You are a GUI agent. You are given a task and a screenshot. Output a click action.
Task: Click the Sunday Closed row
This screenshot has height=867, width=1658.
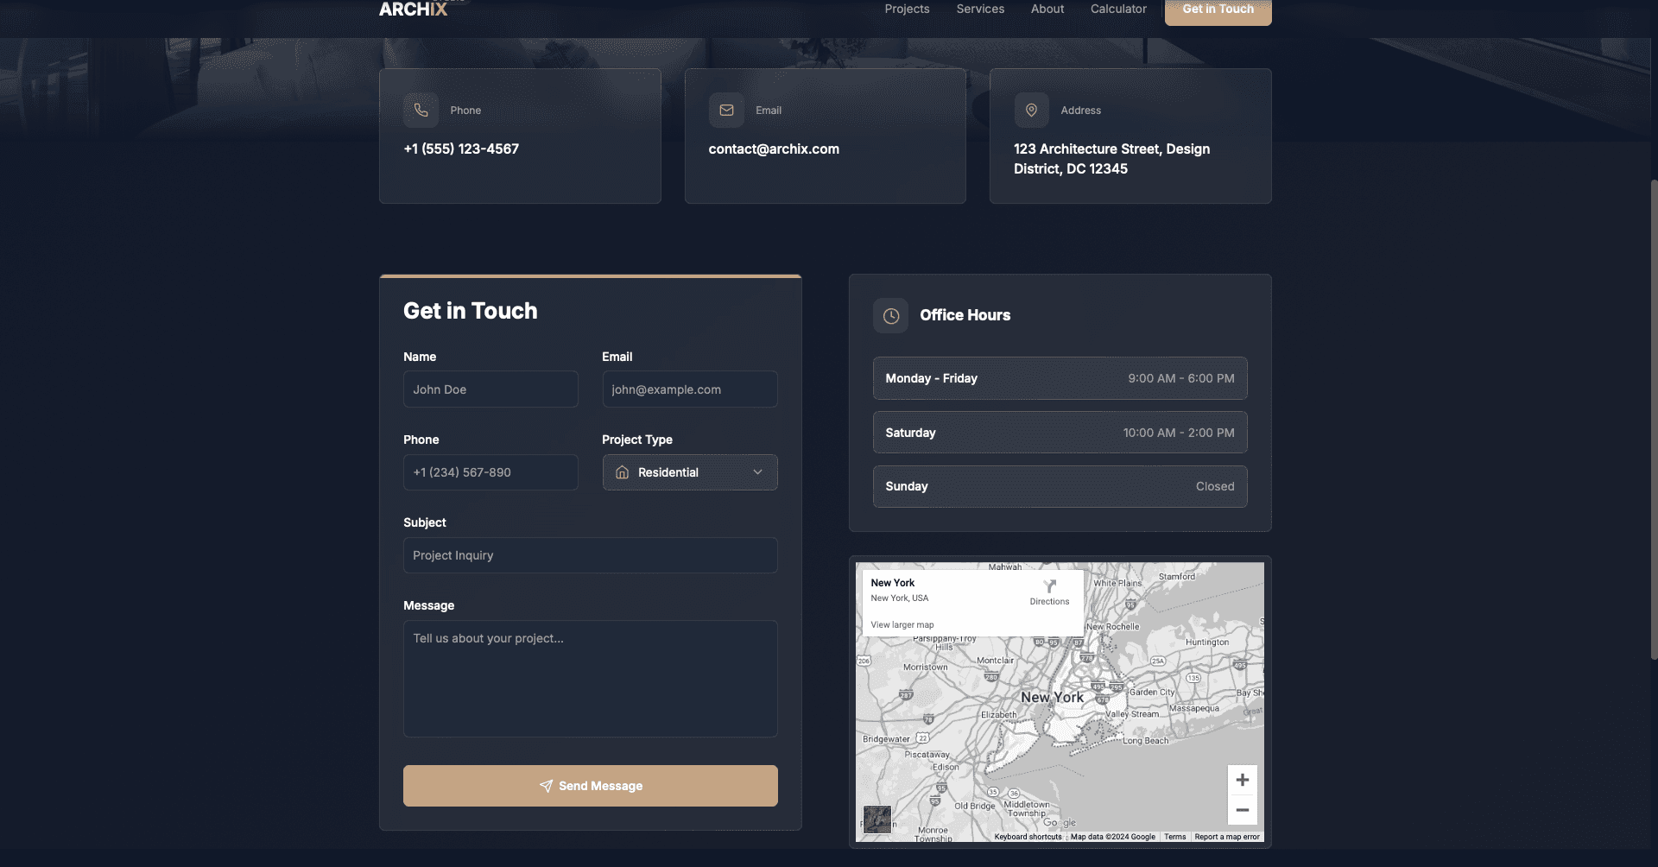tap(1060, 486)
